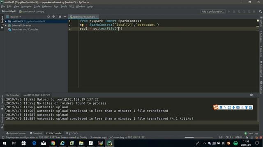
Task: Click the PyCharm icon on taskbar
Action: click(x=110, y=143)
